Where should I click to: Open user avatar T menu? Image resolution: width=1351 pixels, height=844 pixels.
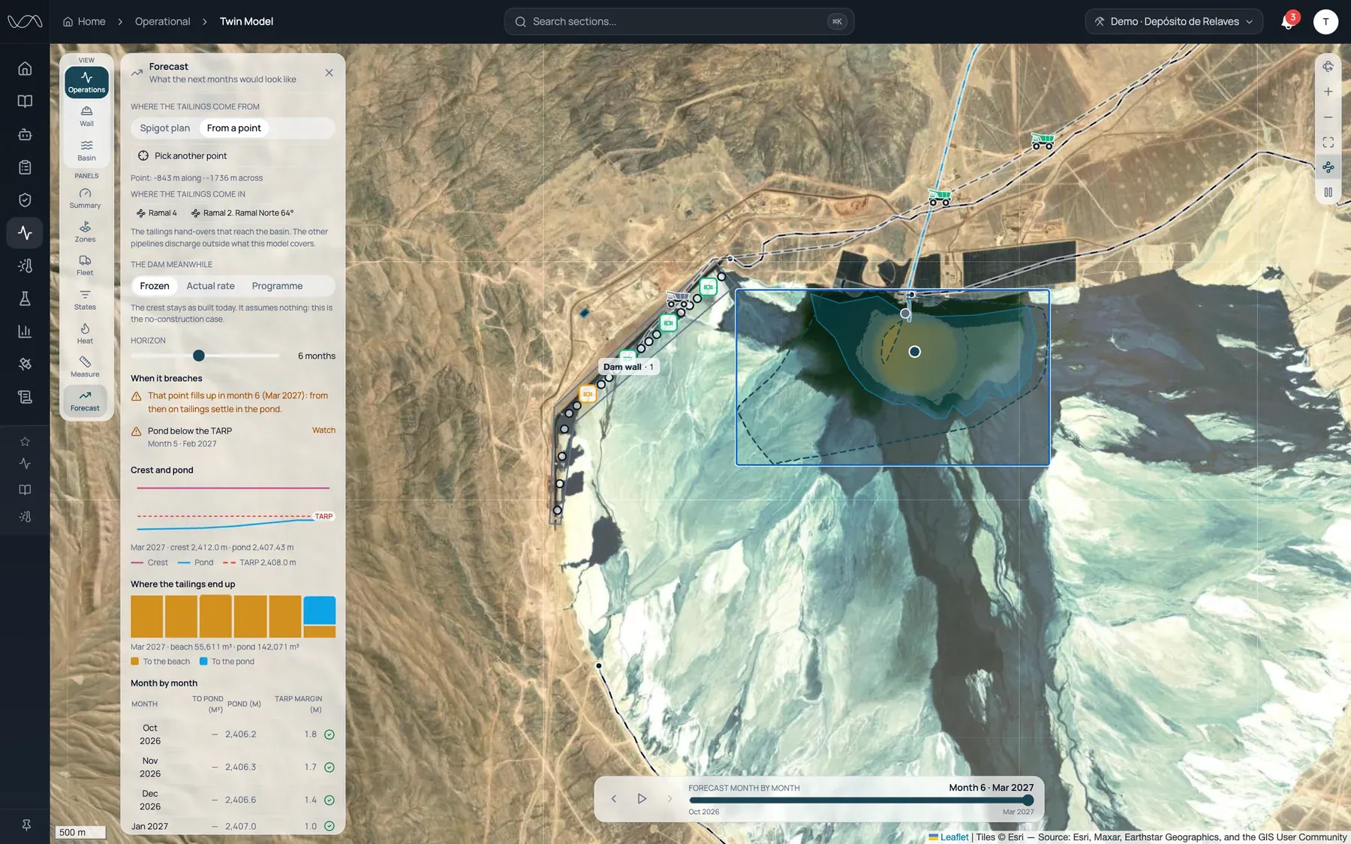pos(1325,22)
